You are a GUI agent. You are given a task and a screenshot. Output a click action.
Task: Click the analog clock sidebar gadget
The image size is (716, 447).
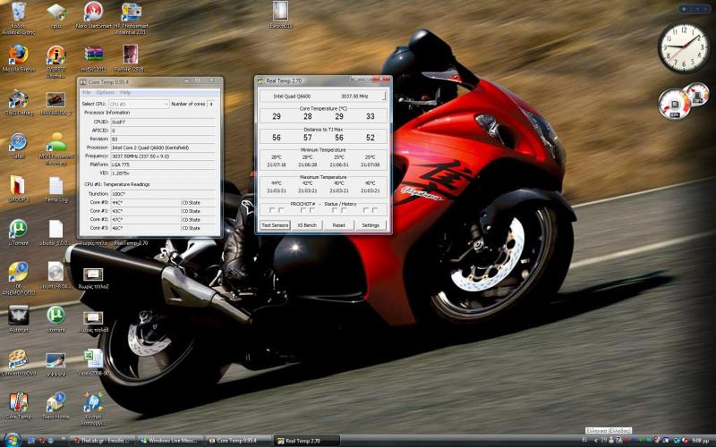tap(684, 48)
